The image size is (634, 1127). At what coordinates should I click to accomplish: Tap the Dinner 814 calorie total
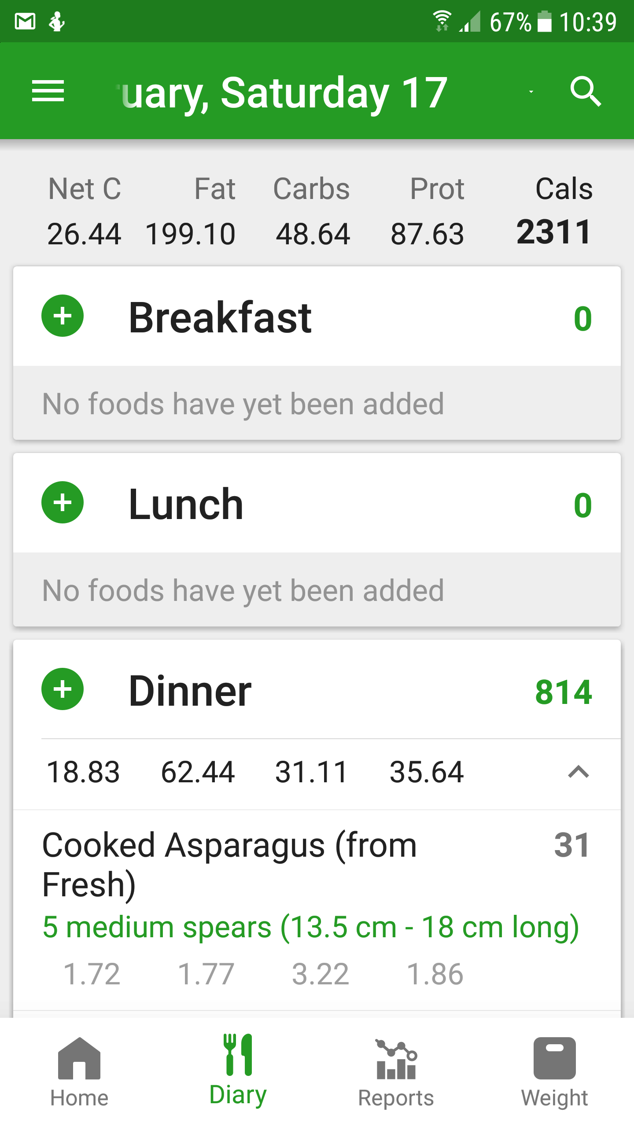click(x=563, y=692)
